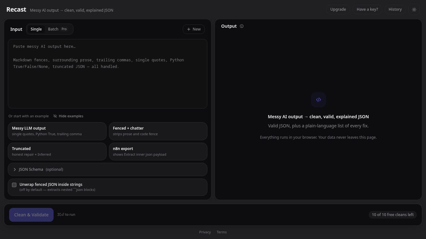
Task: Click the code brackets icon in Output
Action: click(319, 100)
